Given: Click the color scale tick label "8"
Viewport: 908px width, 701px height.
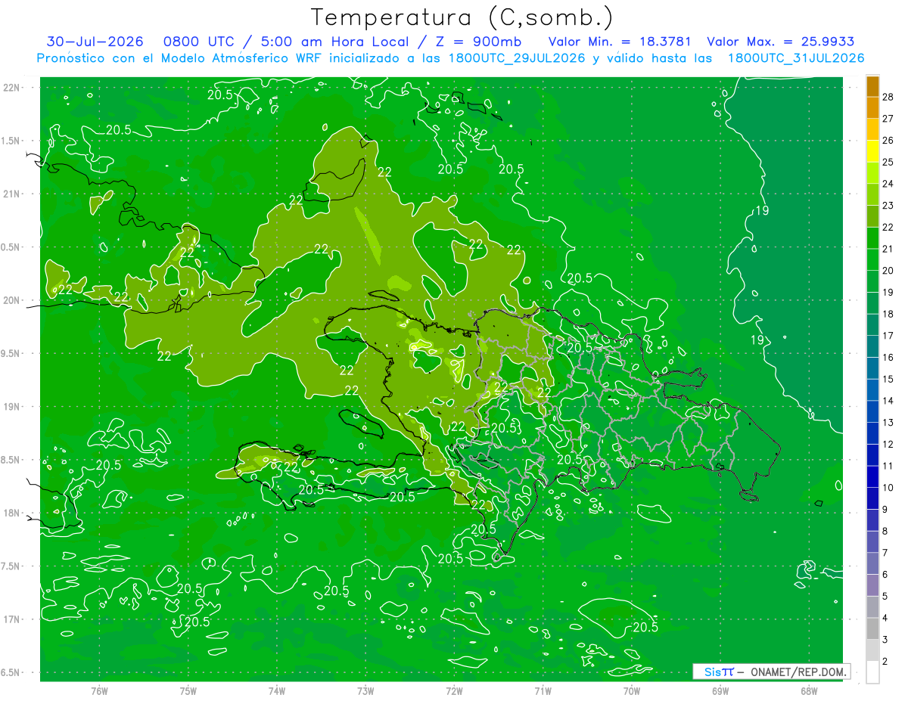Looking at the screenshot, I should 885,531.
